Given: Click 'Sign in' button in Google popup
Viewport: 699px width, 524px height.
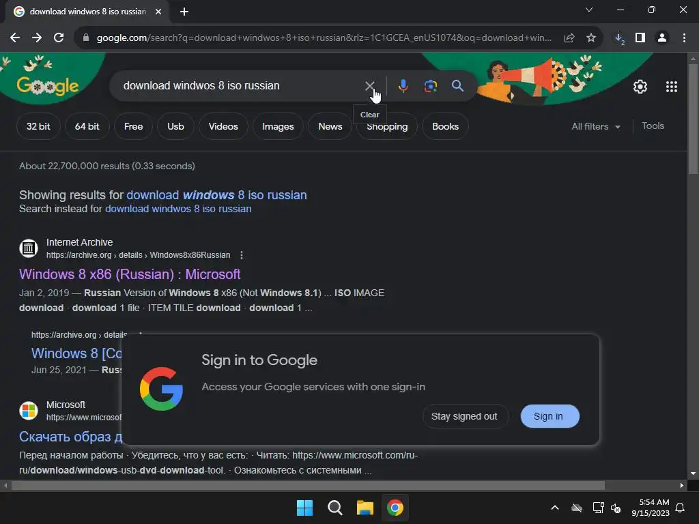Looking at the screenshot, I should (x=550, y=416).
